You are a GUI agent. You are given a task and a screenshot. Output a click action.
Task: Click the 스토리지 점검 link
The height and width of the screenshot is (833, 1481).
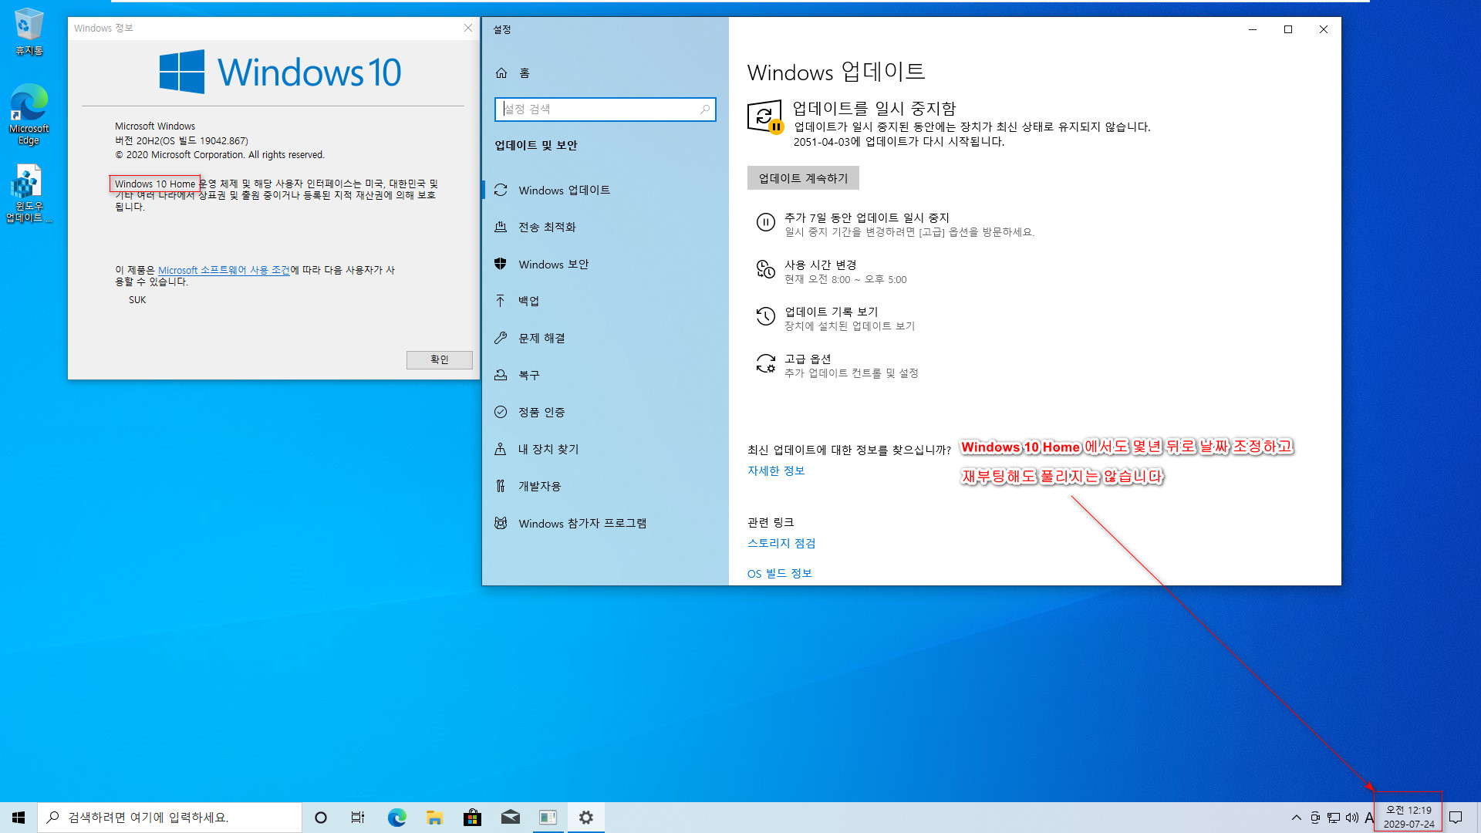coord(781,544)
